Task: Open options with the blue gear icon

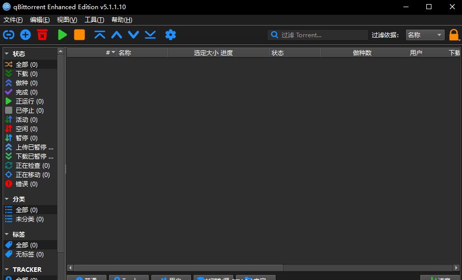Action: (x=171, y=35)
